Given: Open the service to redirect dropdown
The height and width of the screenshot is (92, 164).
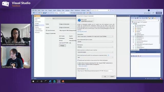Looking at the screenshot, I should coord(95,52).
